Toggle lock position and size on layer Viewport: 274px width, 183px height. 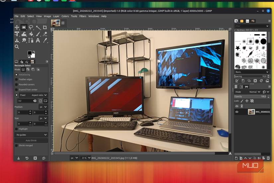(247, 101)
